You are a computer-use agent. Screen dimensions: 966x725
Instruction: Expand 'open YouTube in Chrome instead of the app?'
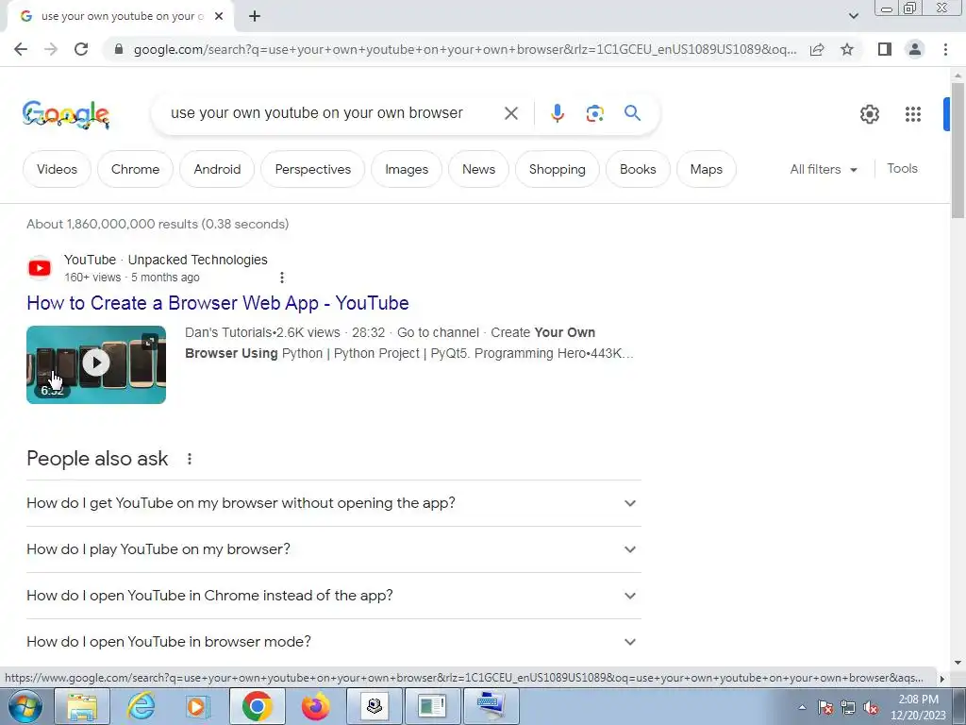coord(333,596)
